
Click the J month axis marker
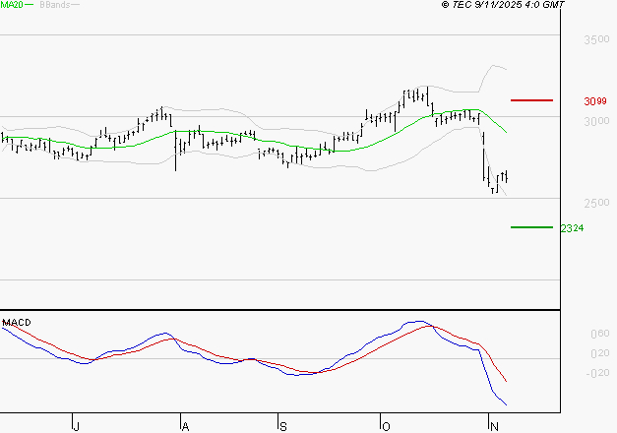(x=77, y=426)
